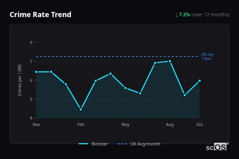The width and height of the screenshot is (239, 159).
Task: Click the 'Nov' x-axis label
Action: click(x=36, y=124)
